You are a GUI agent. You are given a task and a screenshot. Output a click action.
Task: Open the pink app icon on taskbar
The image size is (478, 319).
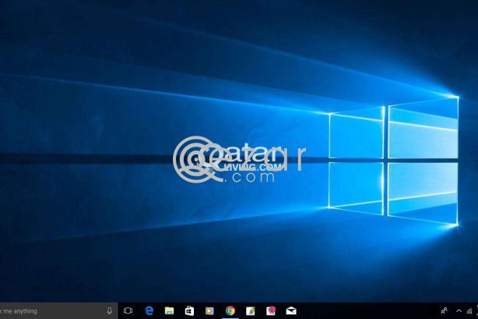(x=270, y=310)
